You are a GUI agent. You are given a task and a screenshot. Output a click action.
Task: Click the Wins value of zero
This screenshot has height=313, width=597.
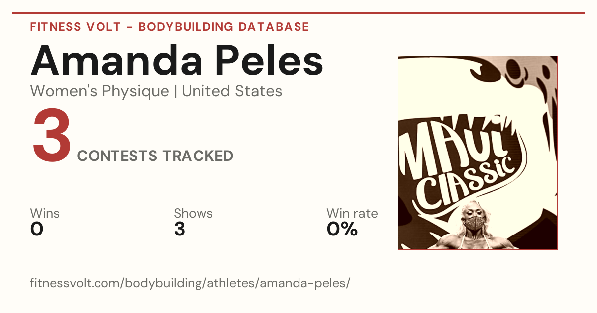pyautogui.click(x=37, y=229)
